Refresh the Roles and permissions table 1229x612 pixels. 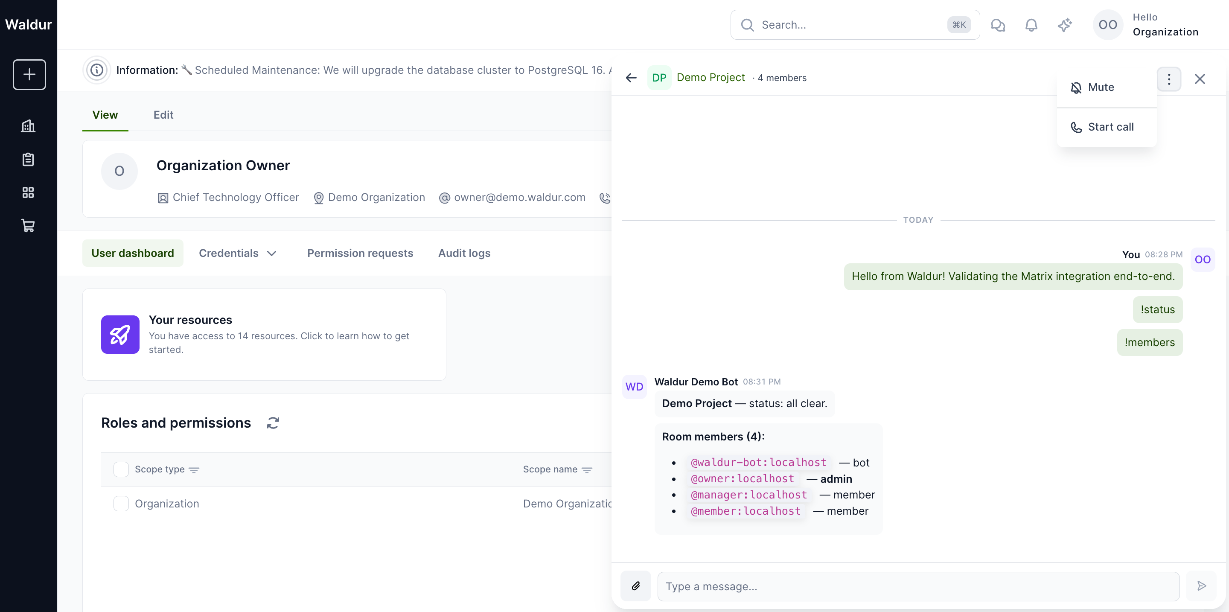click(273, 423)
